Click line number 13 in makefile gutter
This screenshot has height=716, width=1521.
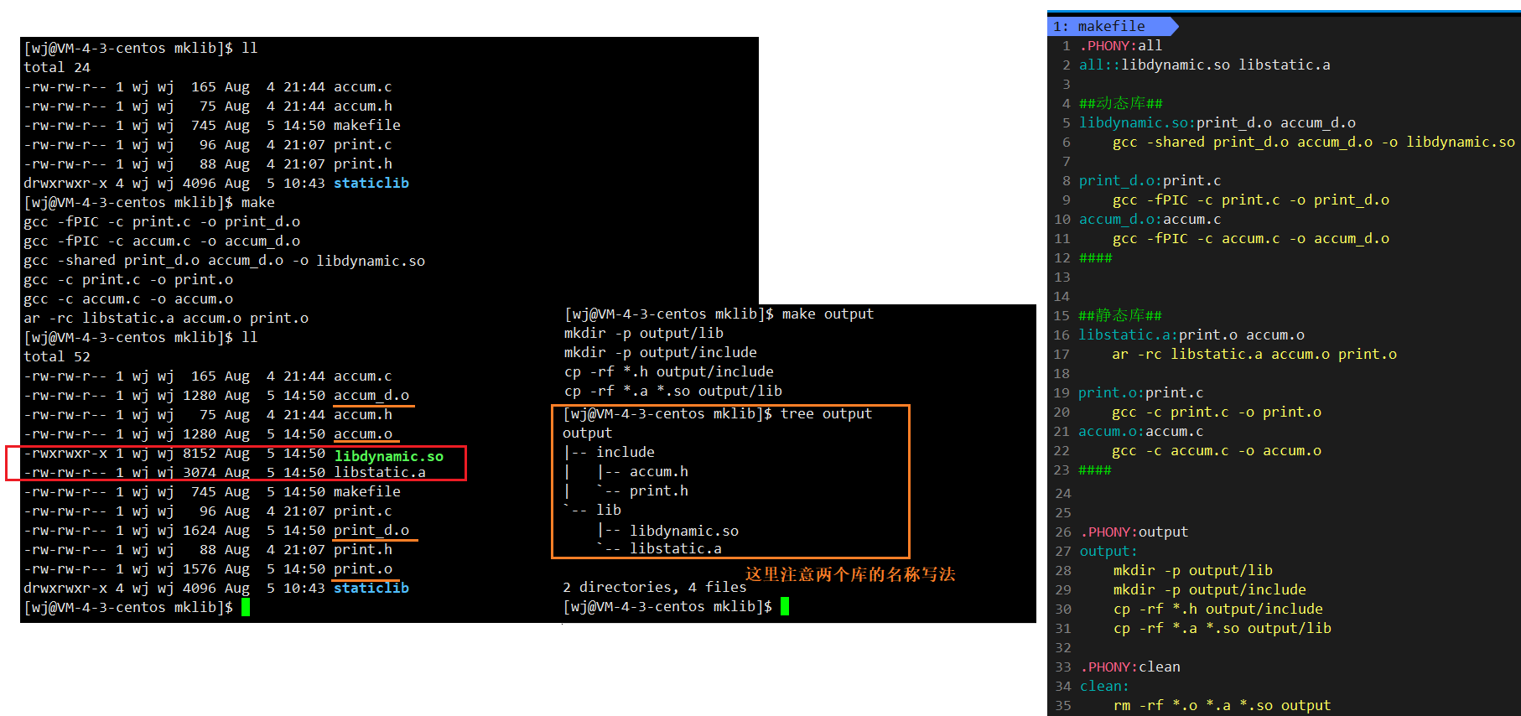click(1062, 277)
